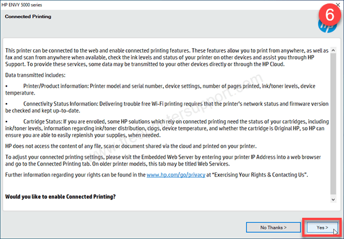344x239 pixels.
Task: Click the "Further information regarding your rights" text
Action: [x=75, y=173]
